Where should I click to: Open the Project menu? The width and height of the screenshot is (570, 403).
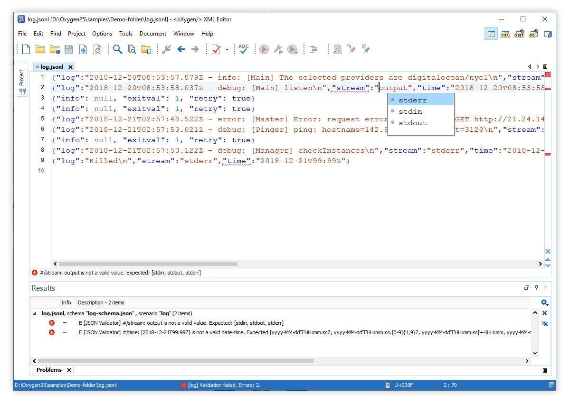[77, 34]
